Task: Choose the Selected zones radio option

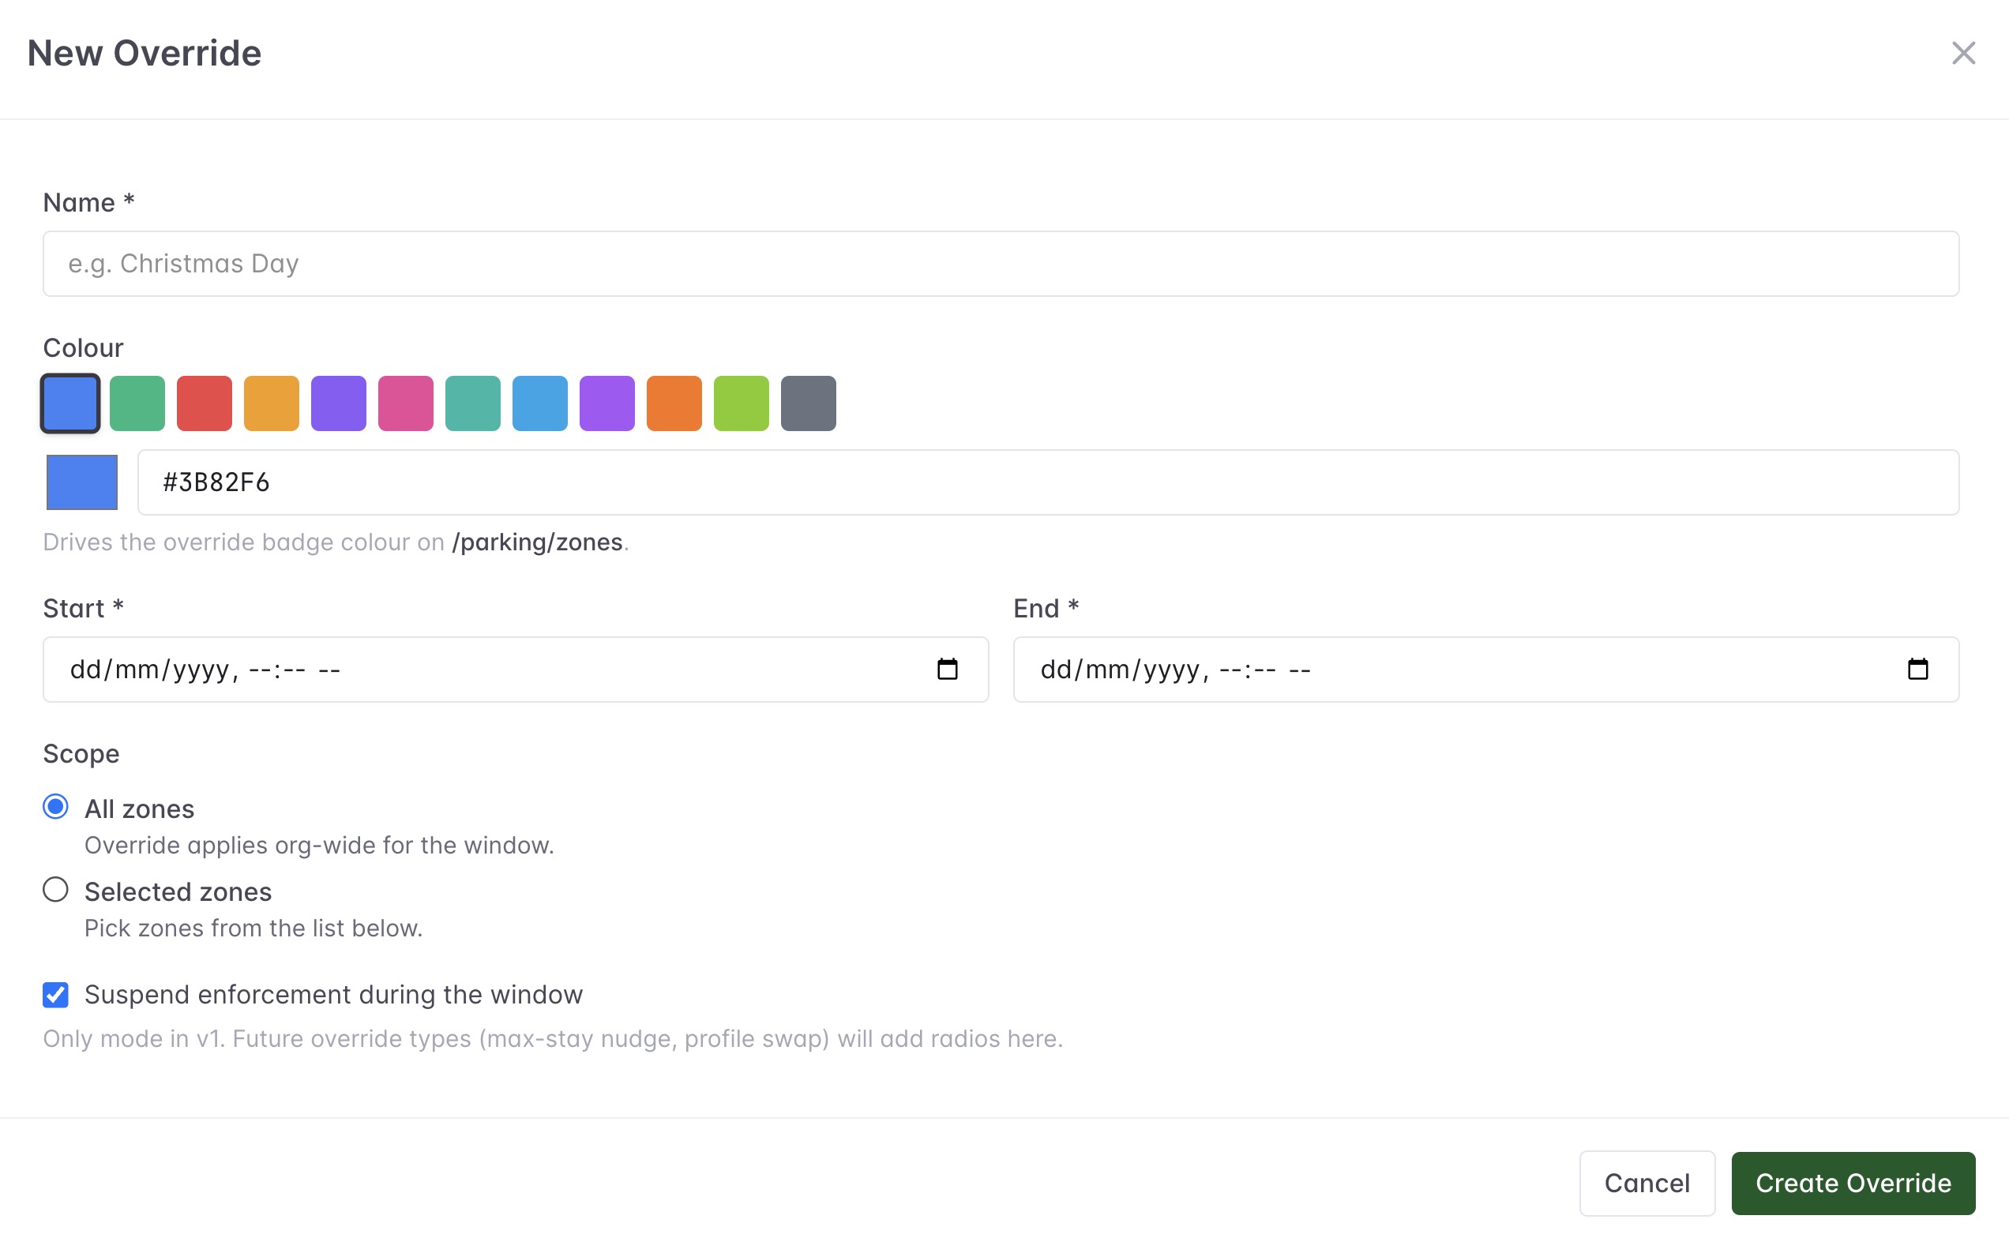Action: click(56, 890)
